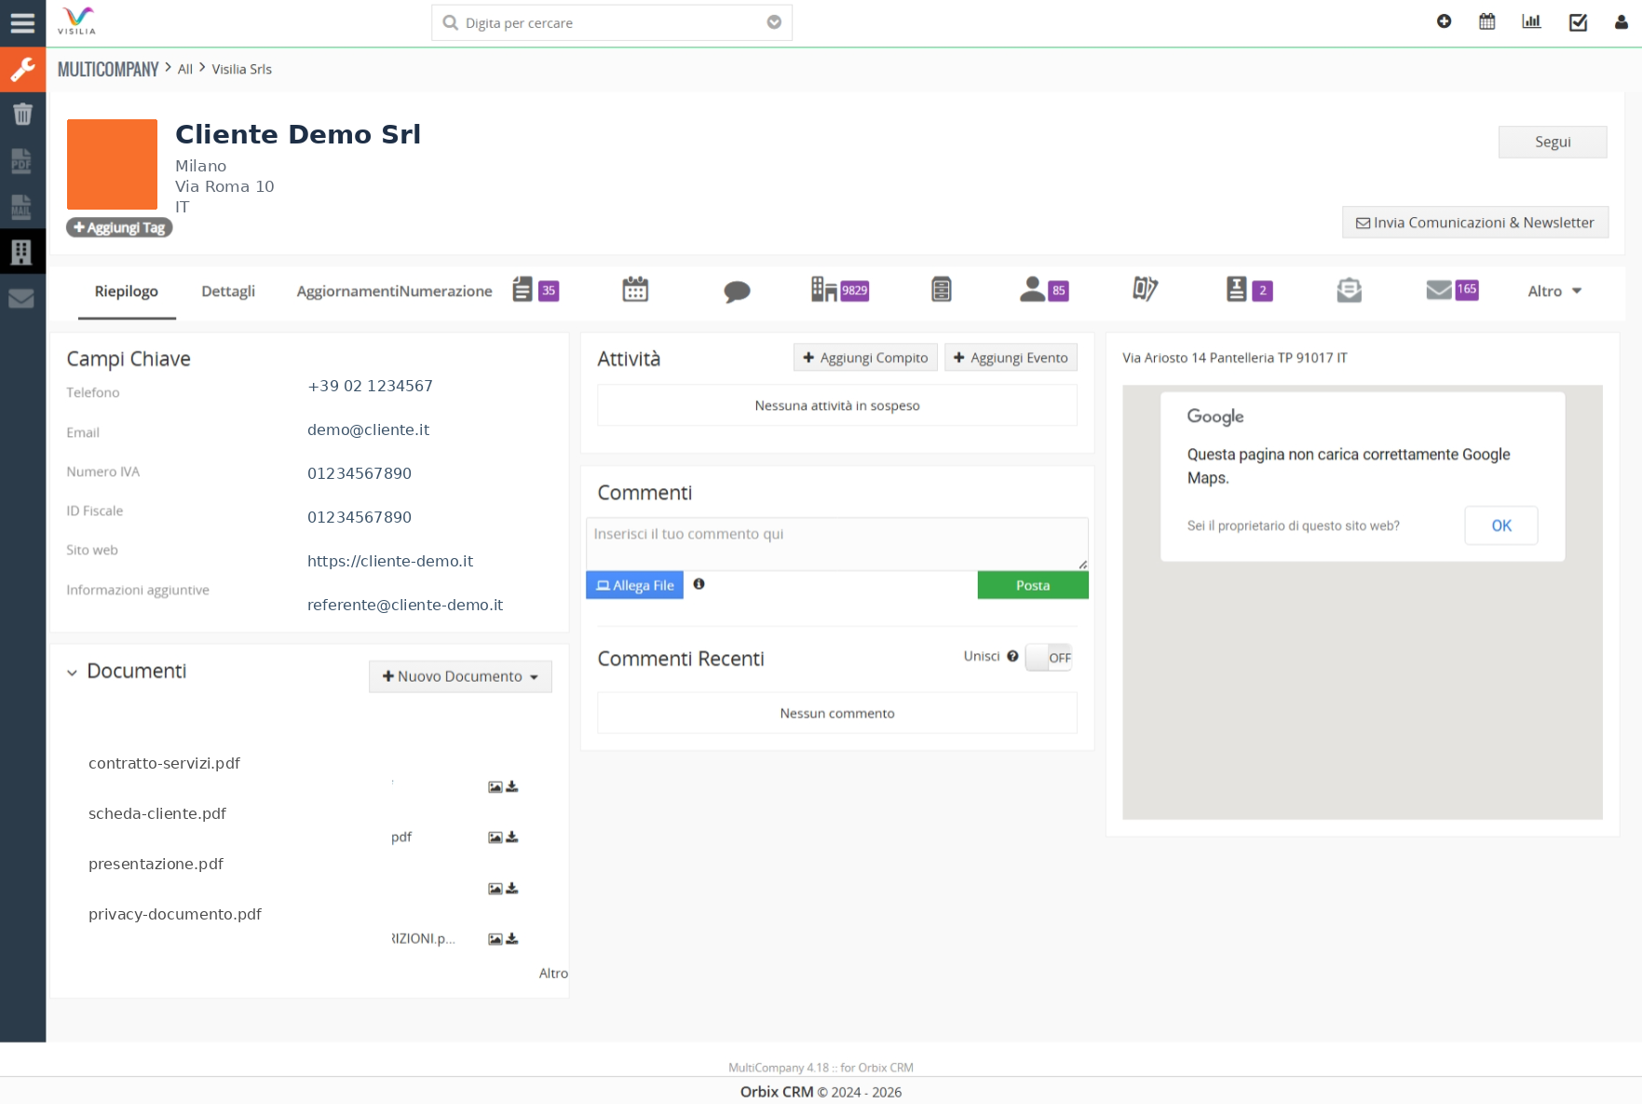Open contratto-servizi.pdf document
Screen dimensions: 1642x1104
(164, 763)
